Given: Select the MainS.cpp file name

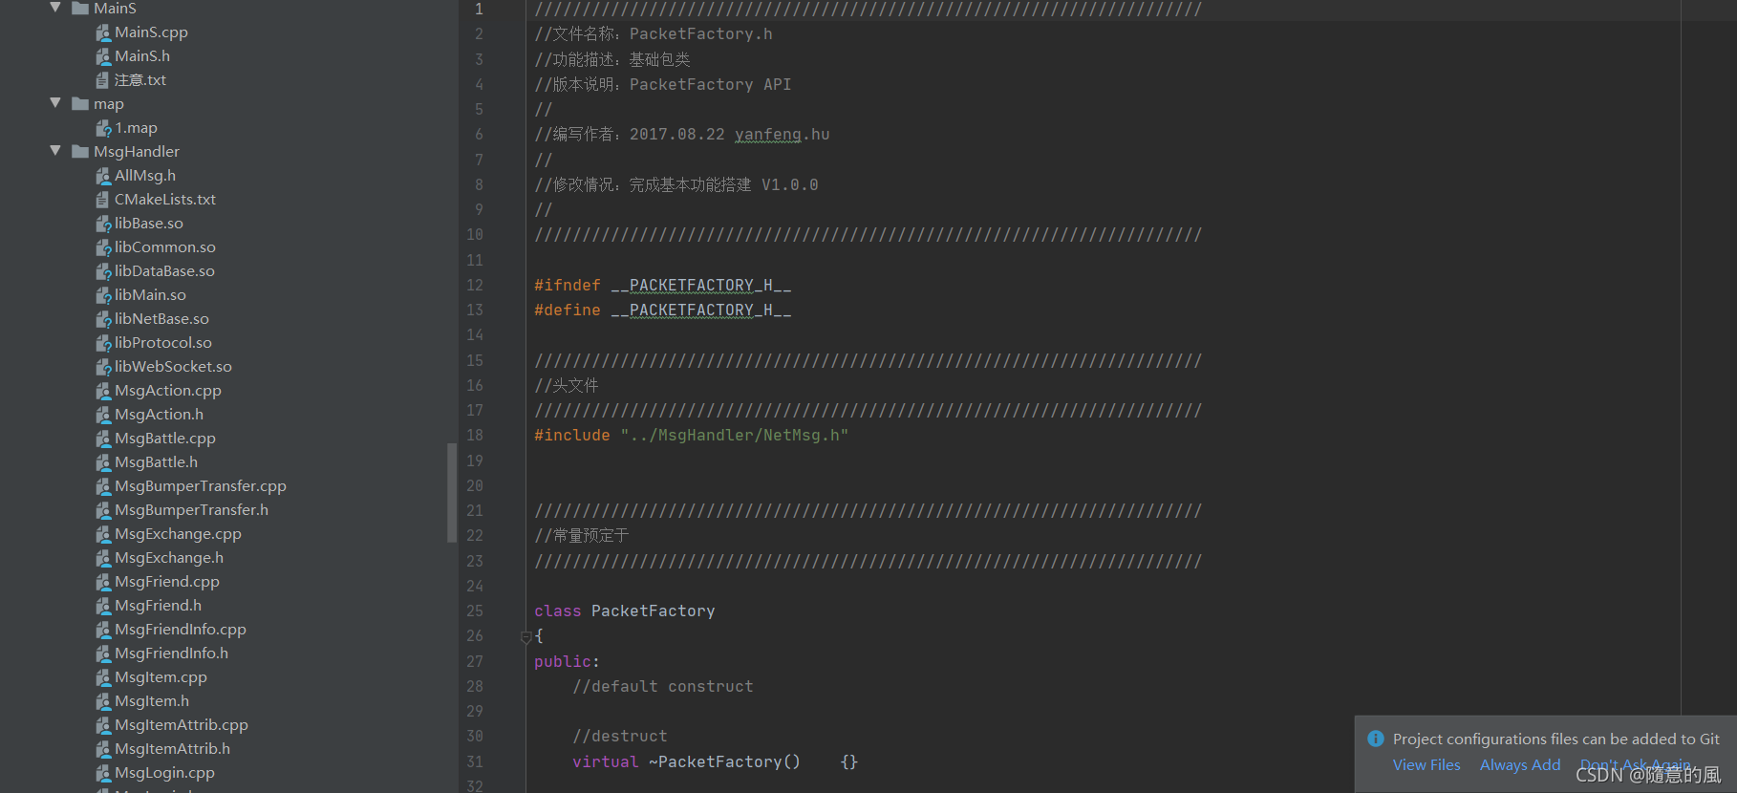Looking at the screenshot, I should point(151,32).
